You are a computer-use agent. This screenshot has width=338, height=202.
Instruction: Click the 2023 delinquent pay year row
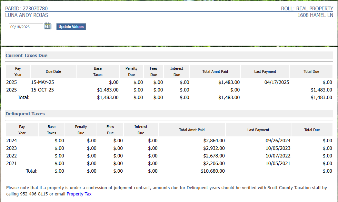coord(11,148)
